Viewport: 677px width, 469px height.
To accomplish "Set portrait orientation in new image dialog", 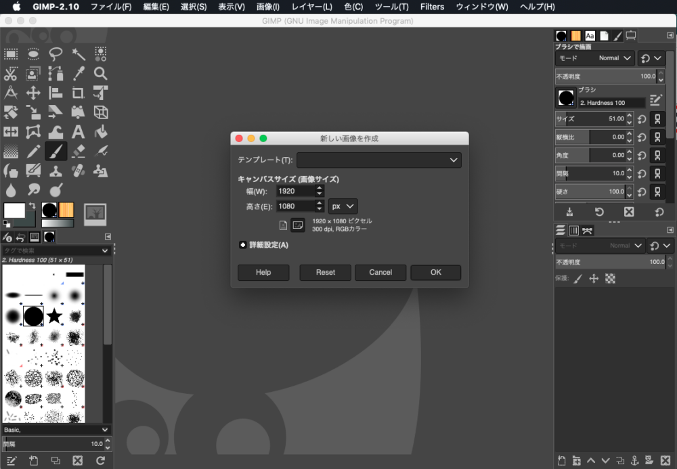I will click(x=284, y=225).
